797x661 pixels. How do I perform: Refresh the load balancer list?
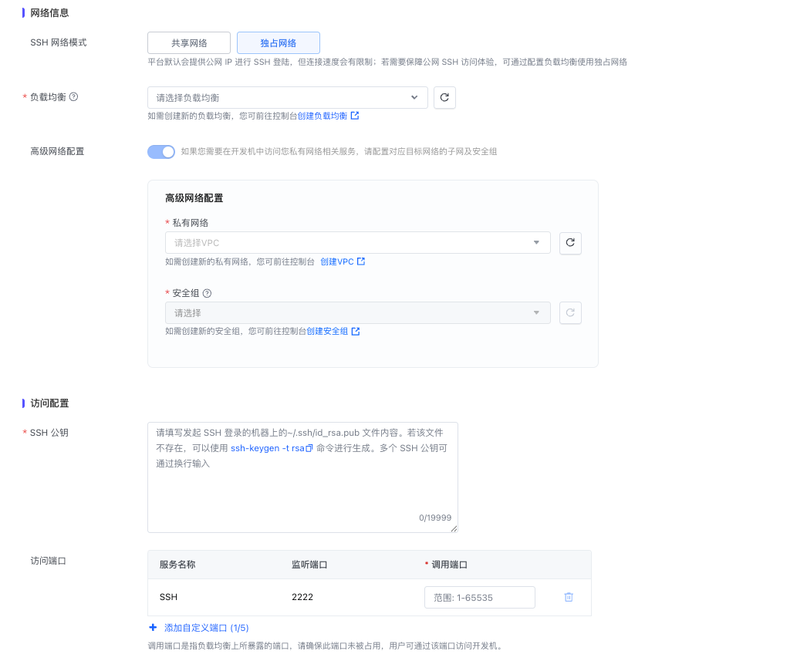coord(444,97)
